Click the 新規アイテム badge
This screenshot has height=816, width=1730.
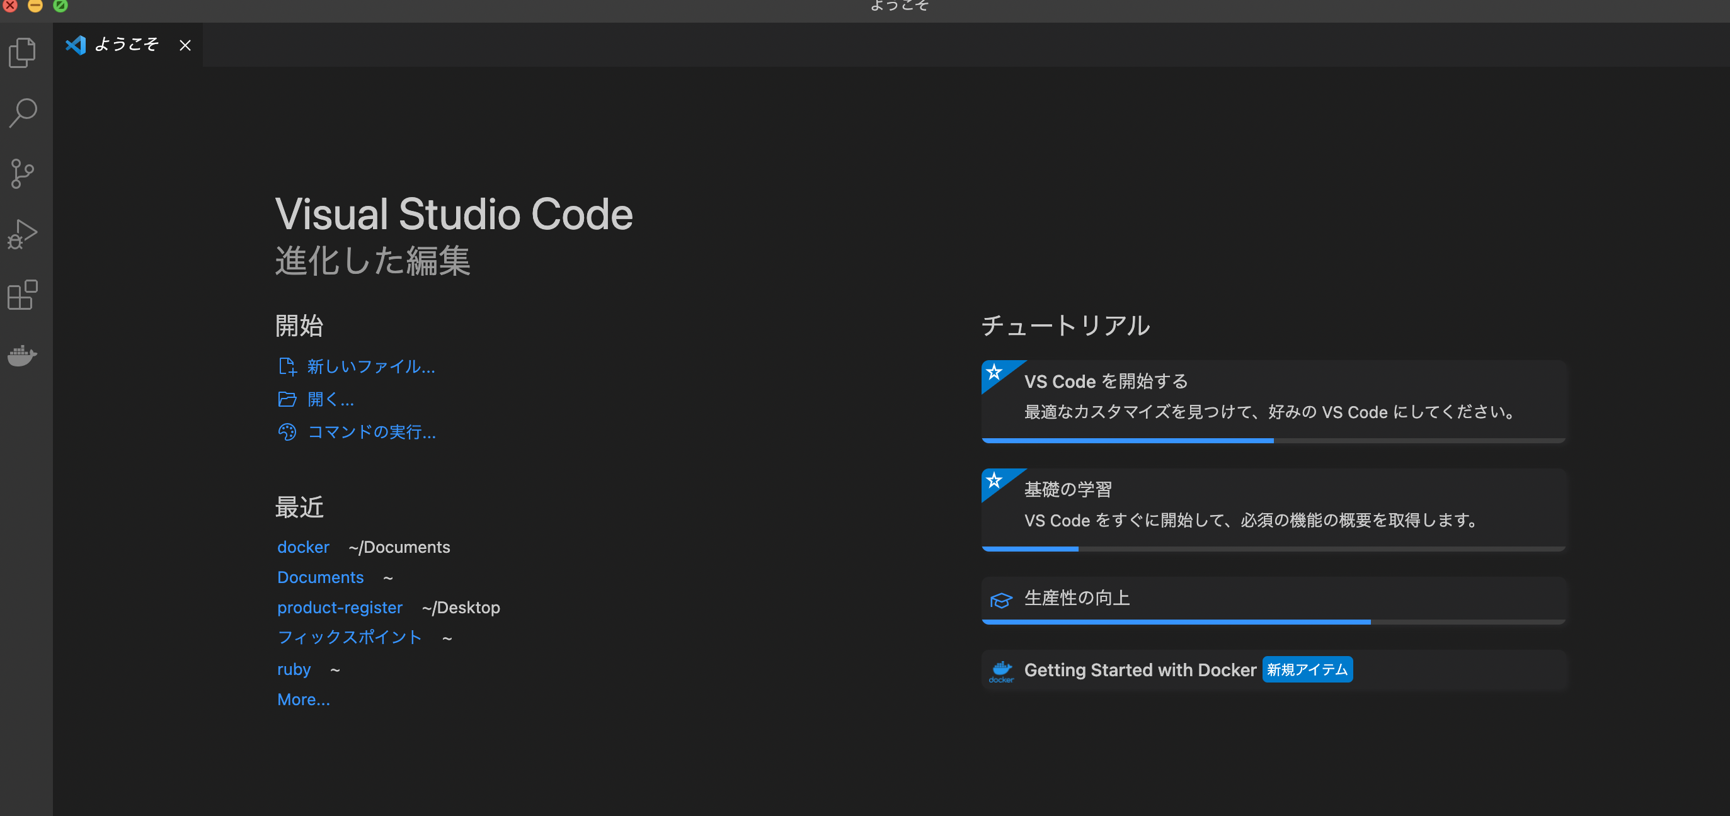[1307, 670]
